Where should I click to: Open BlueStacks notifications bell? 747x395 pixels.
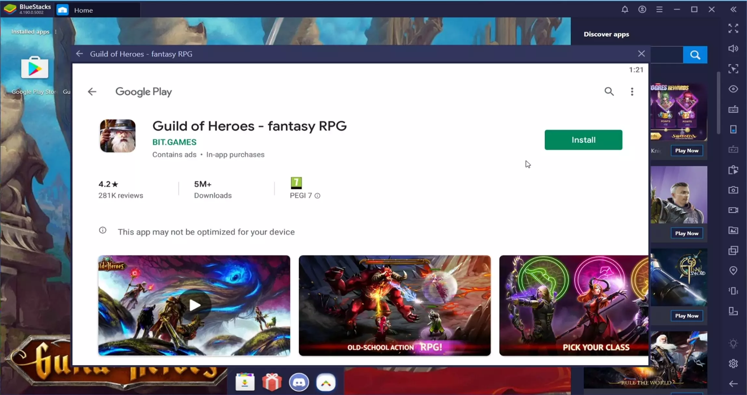coord(625,9)
